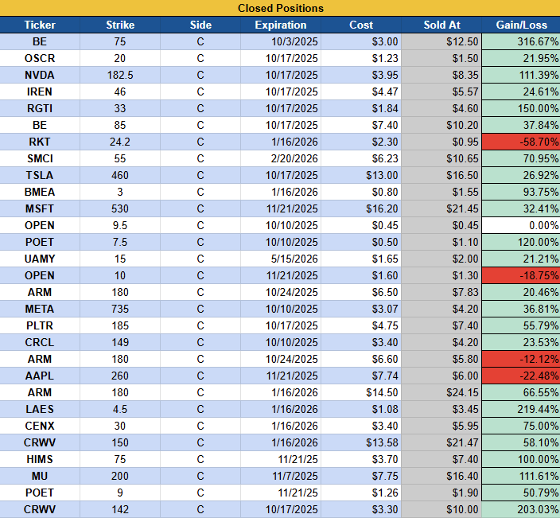Select the MU ticker cell
Viewport: 560px width, 518px height.
pos(40,476)
